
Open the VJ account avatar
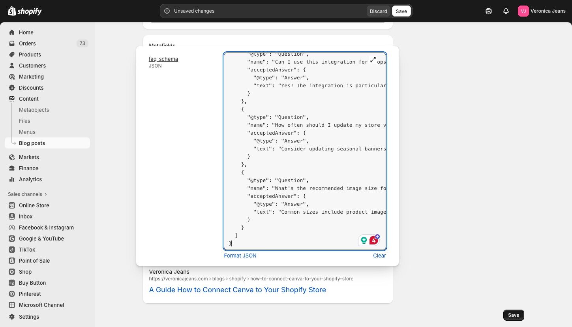(x=523, y=11)
